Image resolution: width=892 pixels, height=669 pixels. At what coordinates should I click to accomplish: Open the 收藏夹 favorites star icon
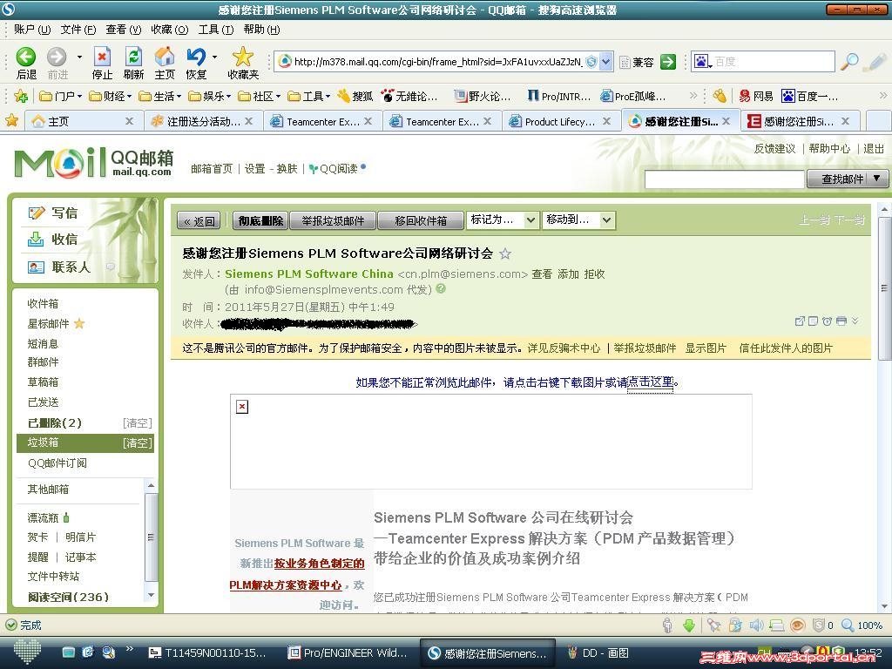click(243, 57)
